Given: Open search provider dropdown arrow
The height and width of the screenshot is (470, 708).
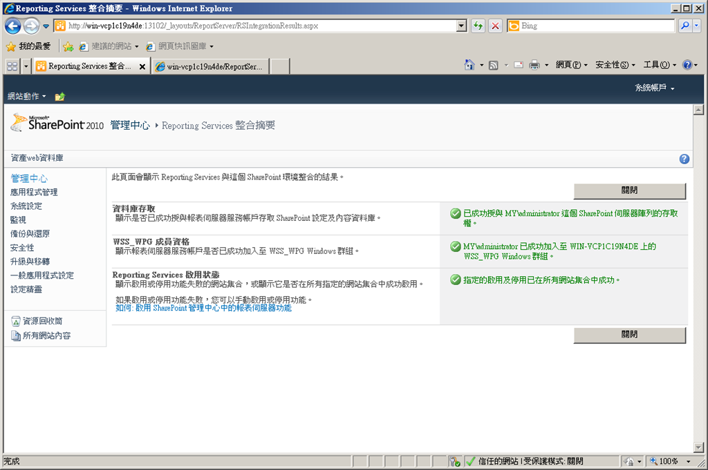Looking at the screenshot, I should (x=696, y=26).
